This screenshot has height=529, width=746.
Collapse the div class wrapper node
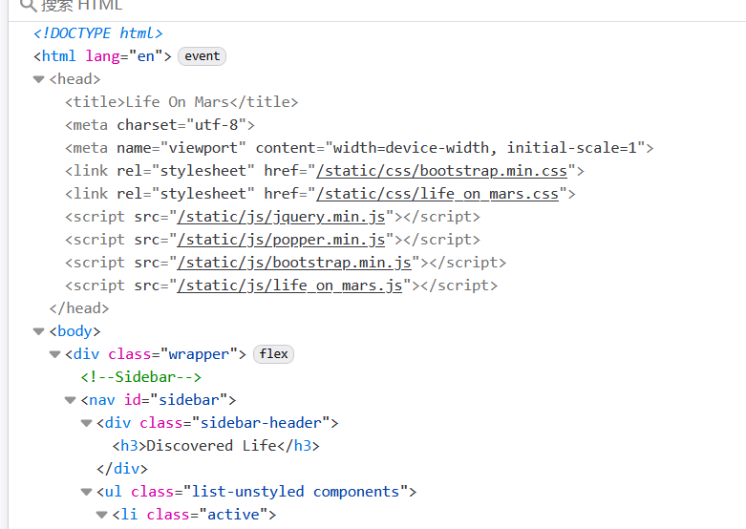coord(54,354)
